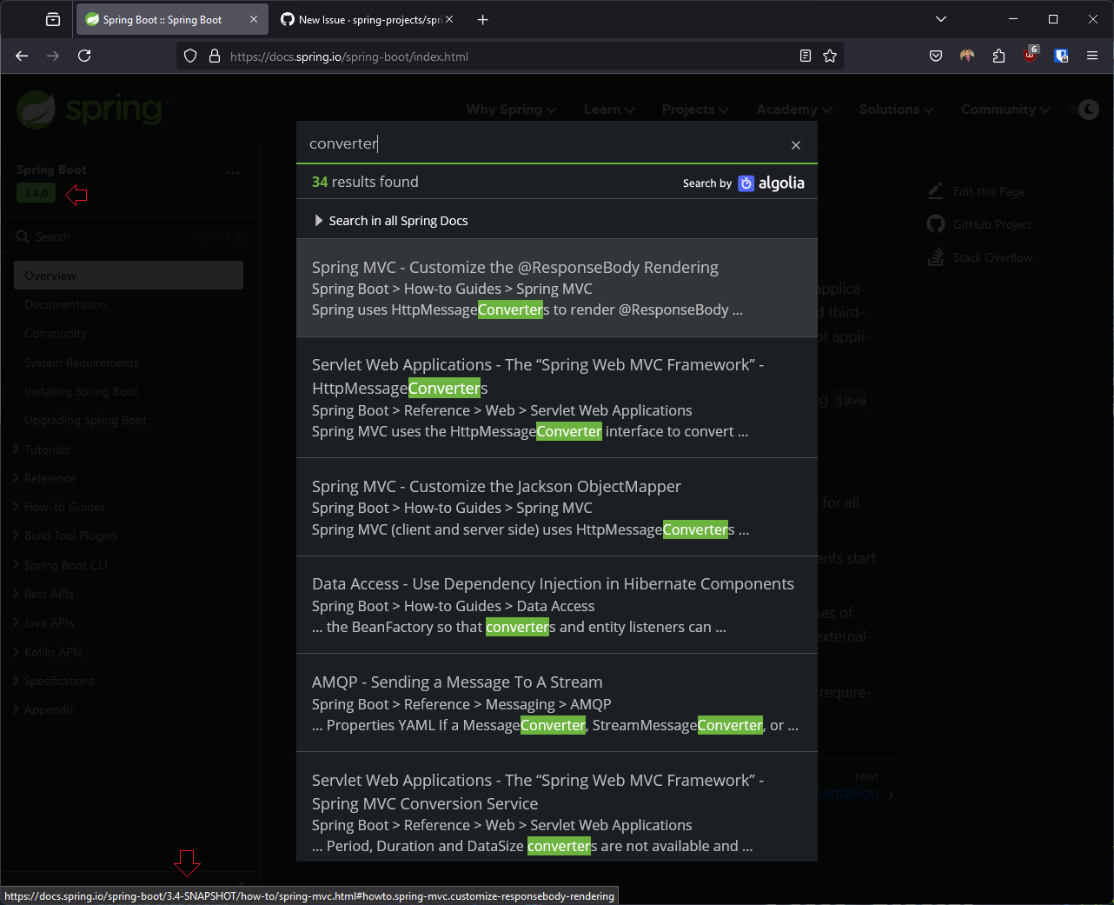Open Customize the Jackson ObjectMapper result
Image resolution: width=1114 pixels, height=905 pixels.
click(x=496, y=487)
